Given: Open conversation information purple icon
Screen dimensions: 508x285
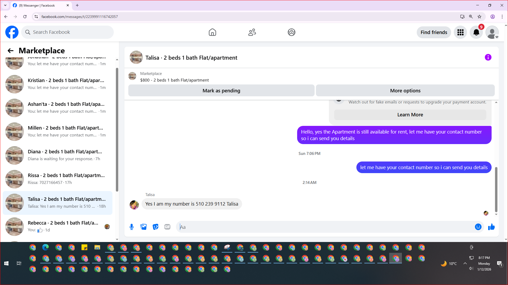Looking at the screenshot, I should (x=488, y=58).
